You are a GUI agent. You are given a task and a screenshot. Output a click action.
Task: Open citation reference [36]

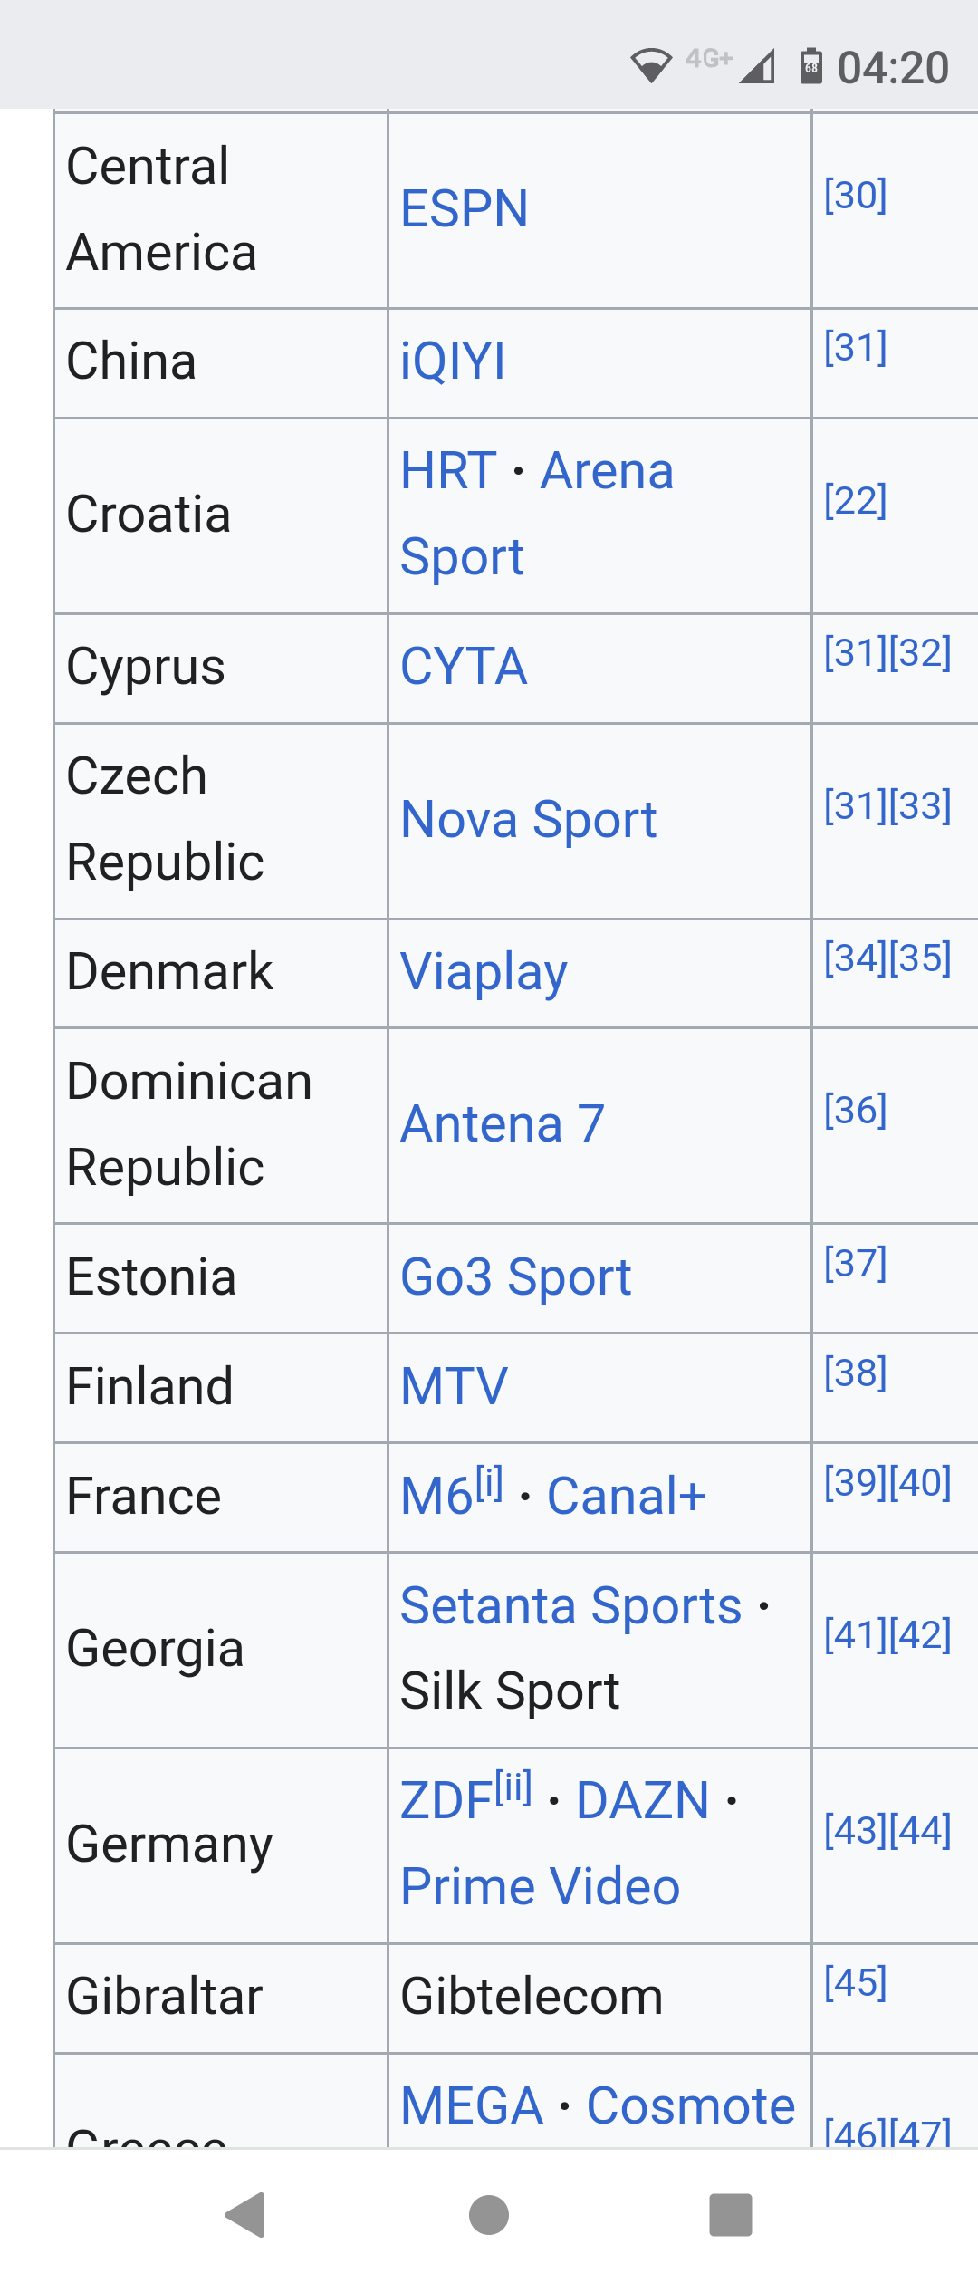855,1110
